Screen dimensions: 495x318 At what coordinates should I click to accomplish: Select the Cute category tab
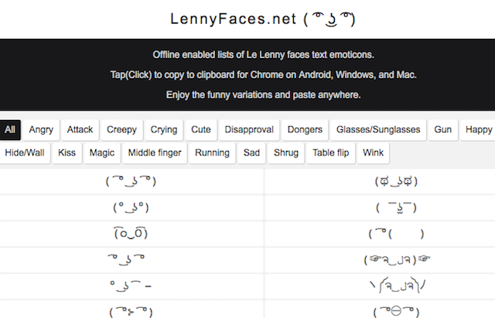pyautogui.click(x=201, y=130)
